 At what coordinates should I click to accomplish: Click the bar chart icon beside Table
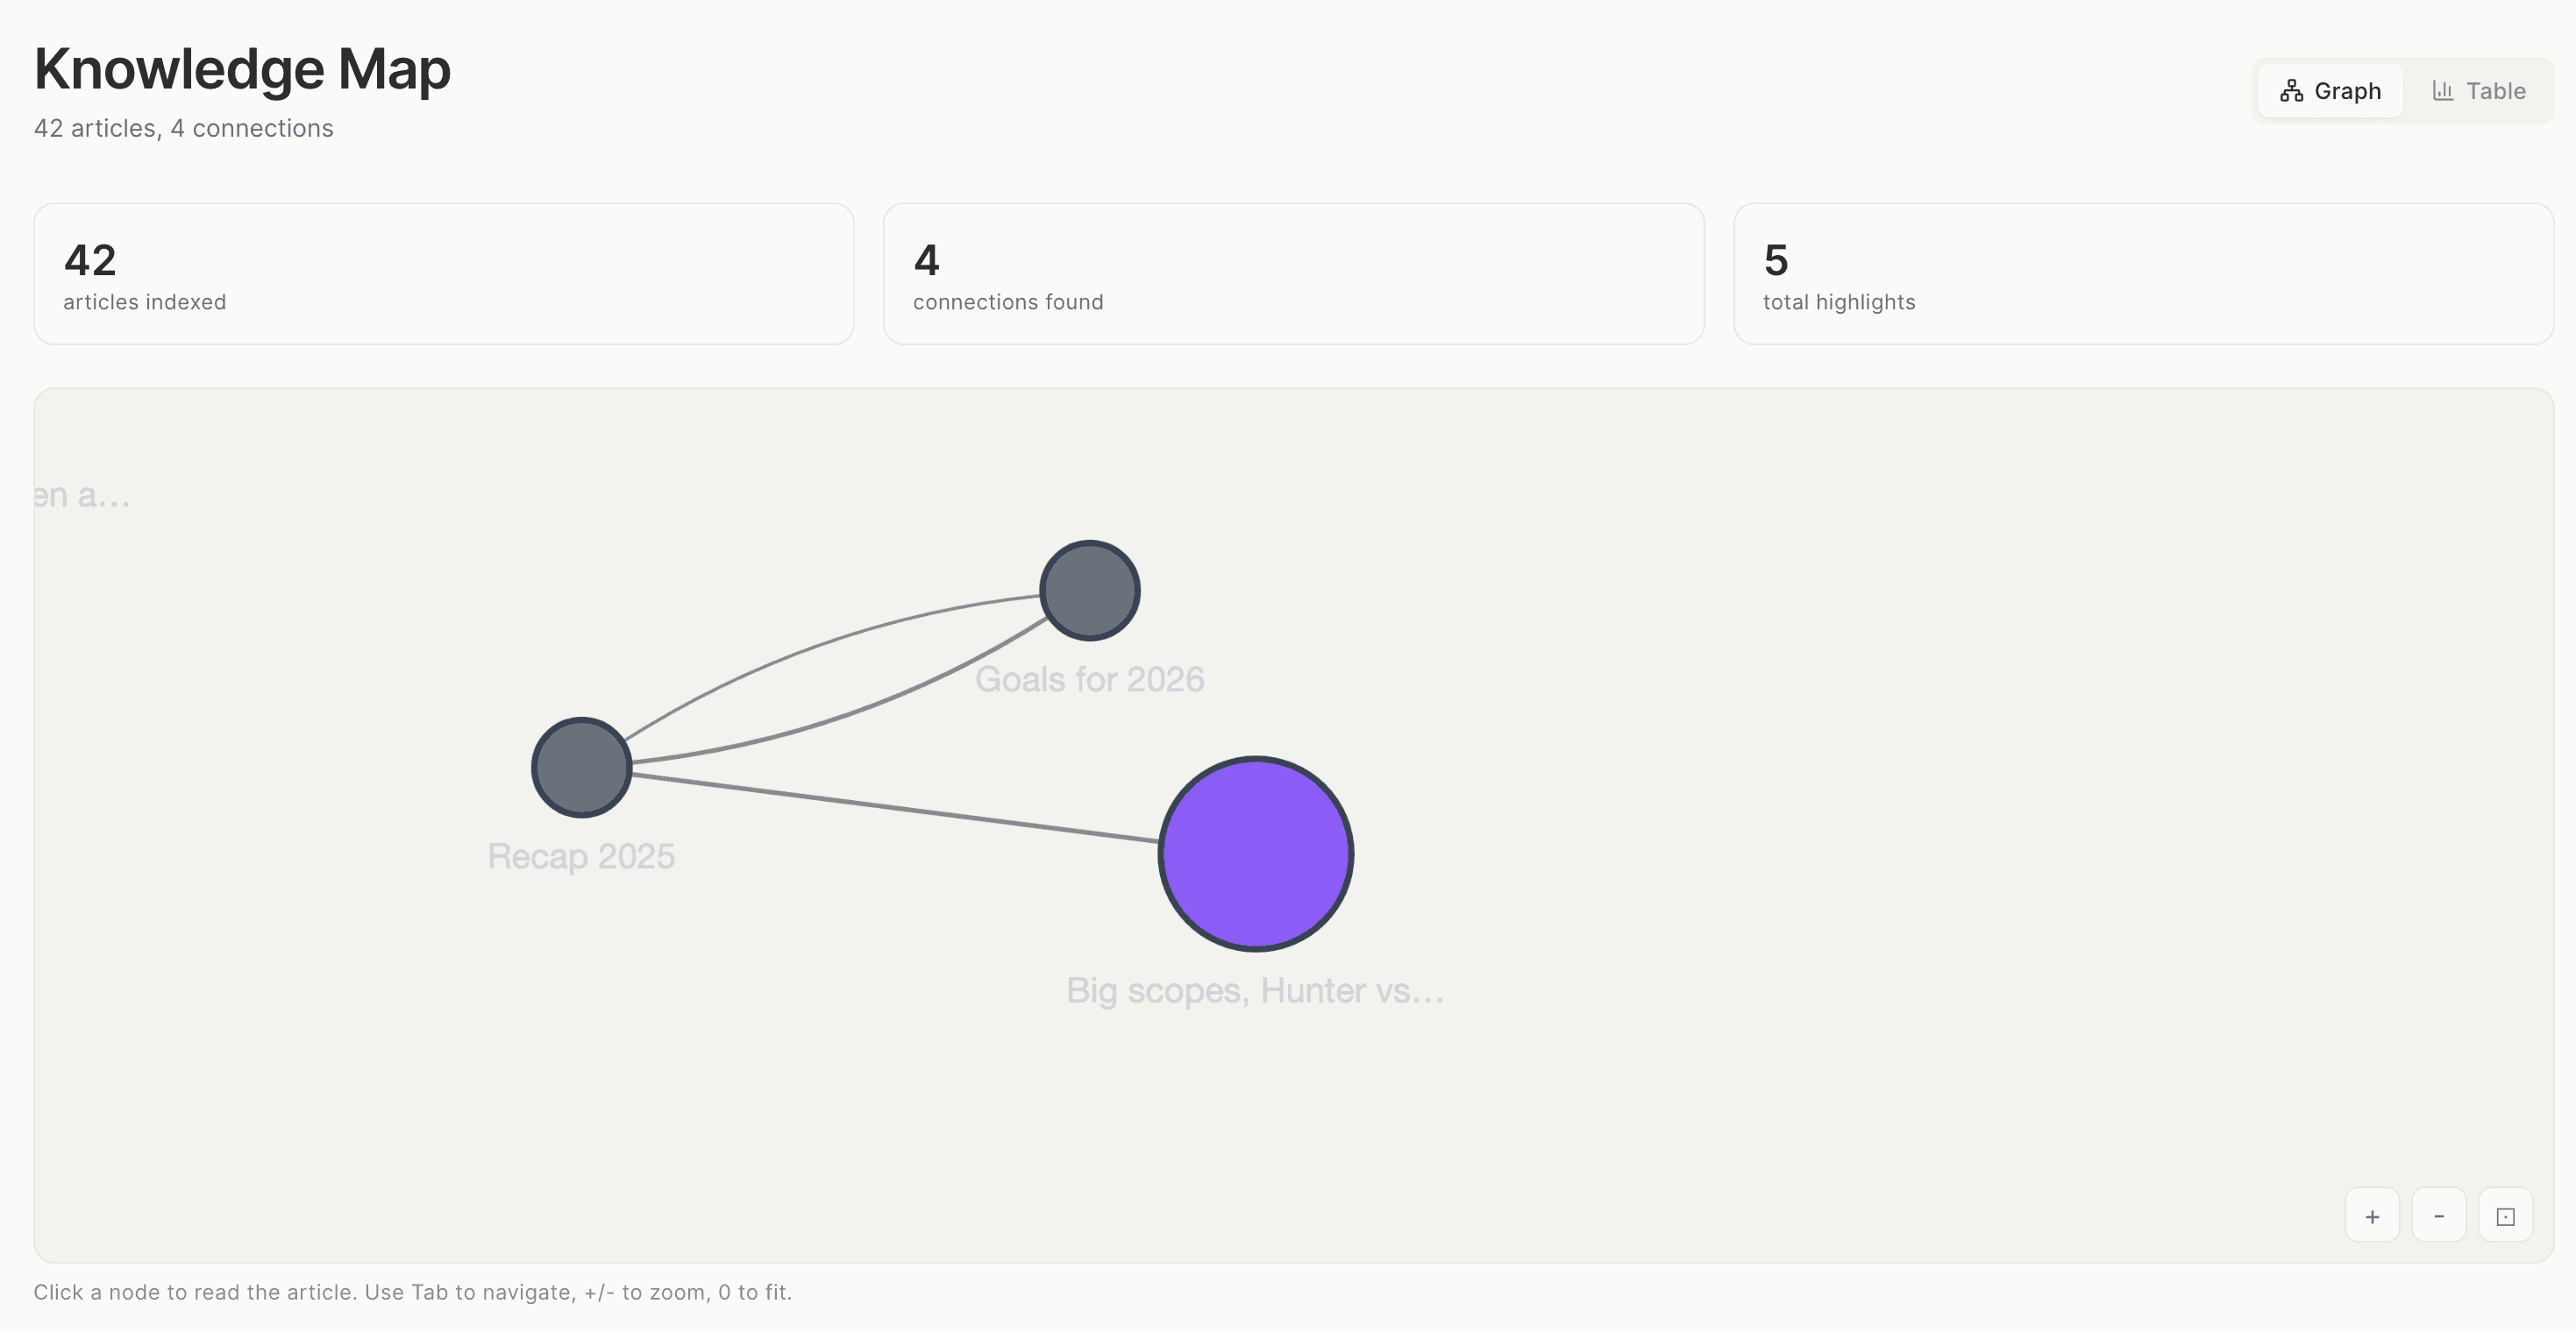(2443, 91)
